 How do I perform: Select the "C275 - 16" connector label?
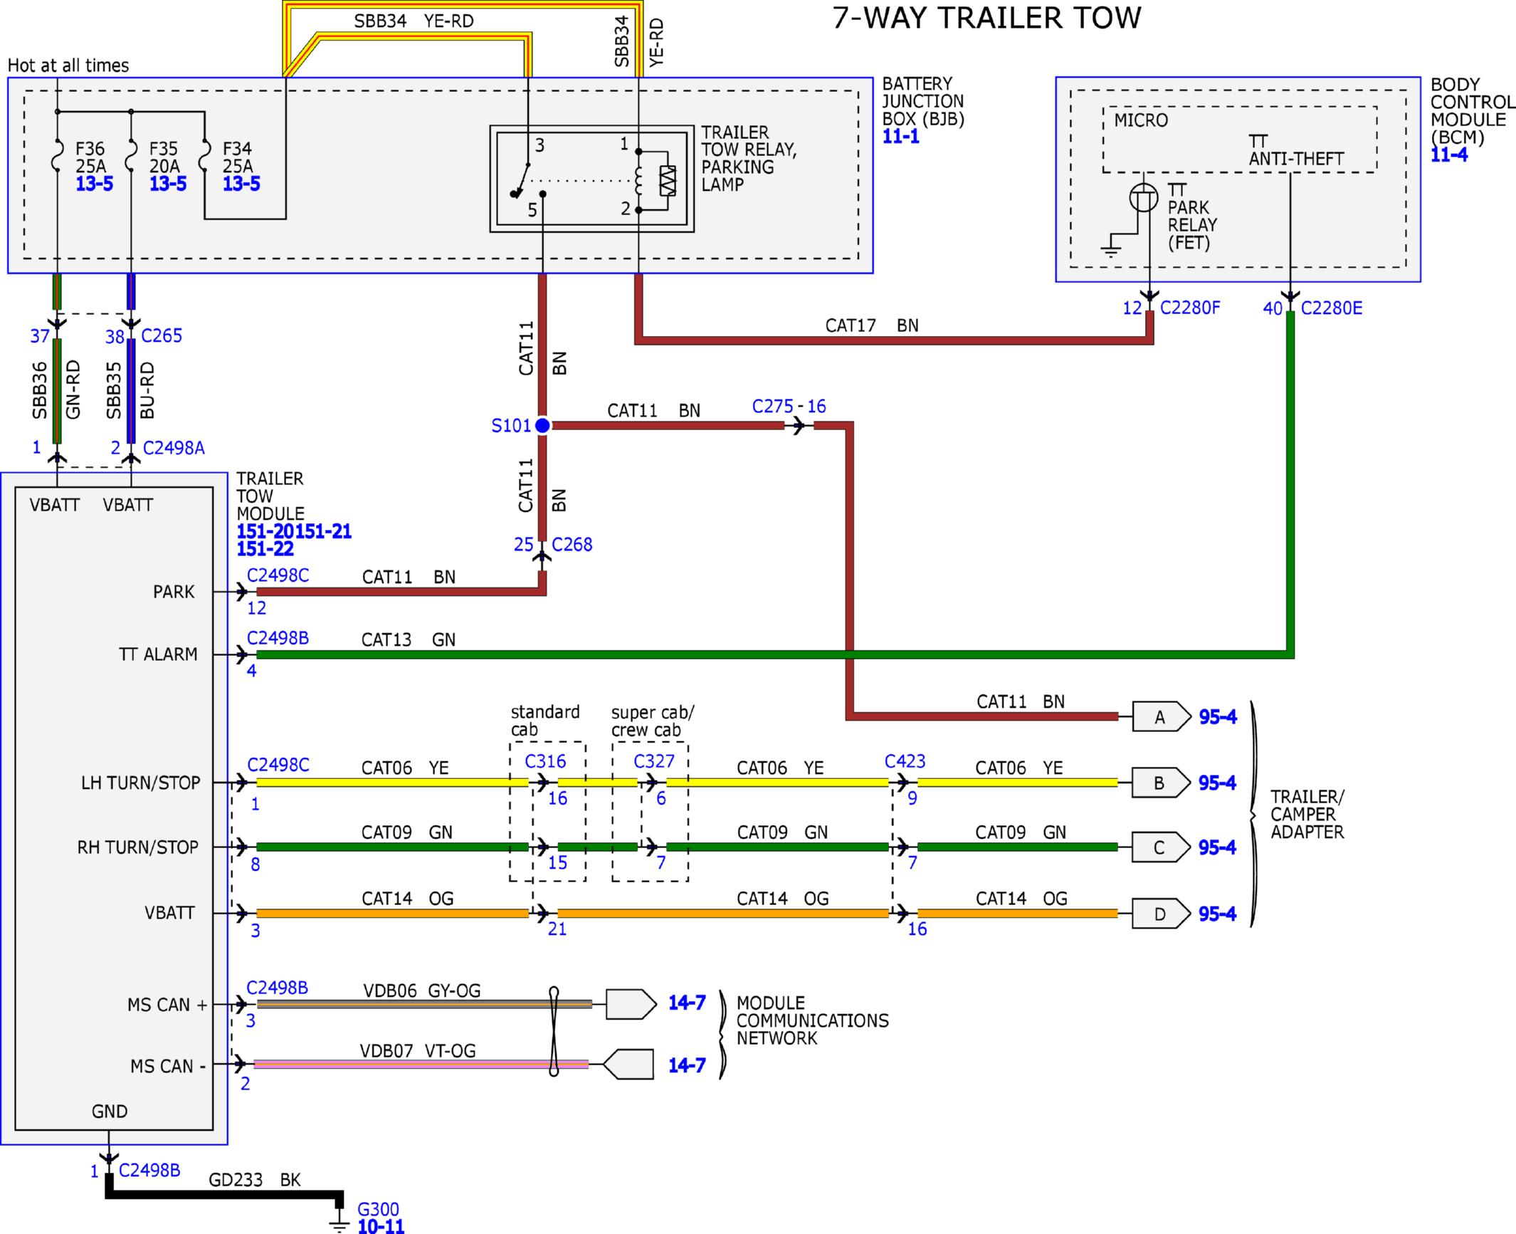pos(789,407)
